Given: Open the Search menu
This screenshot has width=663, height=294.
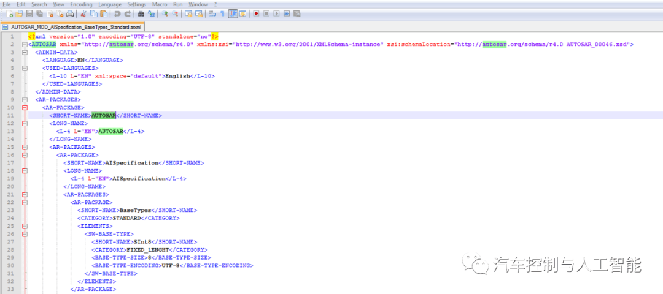Looking at the screenshot, I should coord(39,4).
